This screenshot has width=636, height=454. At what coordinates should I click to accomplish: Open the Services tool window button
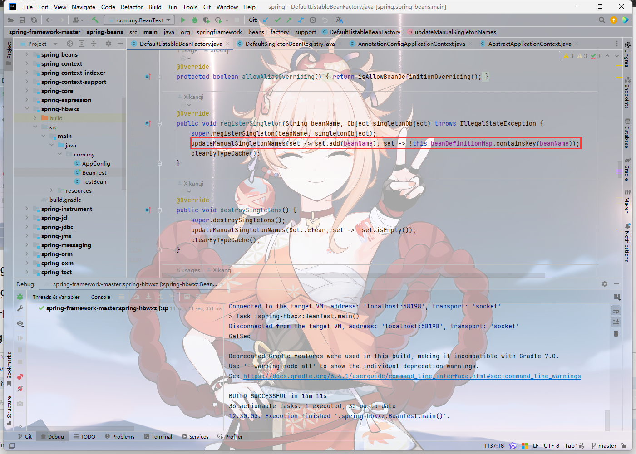(195, 437)
